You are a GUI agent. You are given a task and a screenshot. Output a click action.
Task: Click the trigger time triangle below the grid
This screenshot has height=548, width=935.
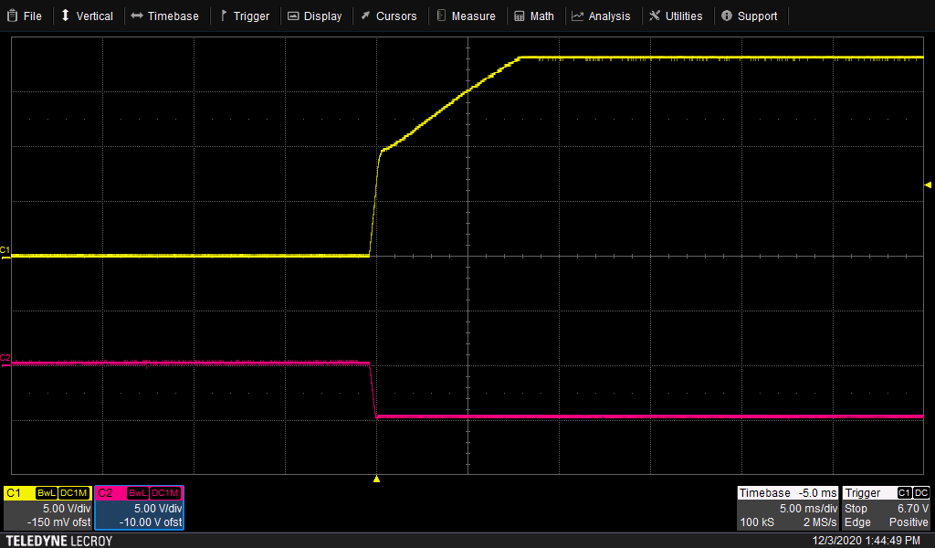pyautogui.click(x=375, y=477)
